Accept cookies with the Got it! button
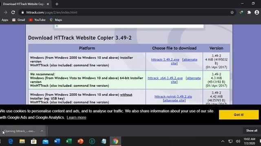Viewport: 261px width, 146px height. click(239, 115)
